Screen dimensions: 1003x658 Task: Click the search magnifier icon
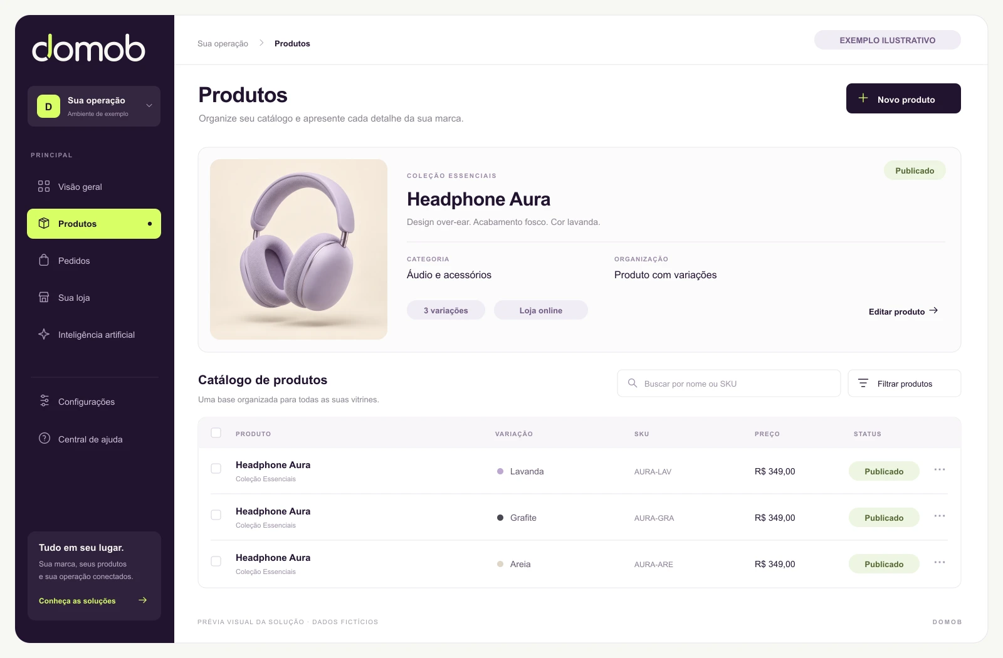[x=633, y=383]
